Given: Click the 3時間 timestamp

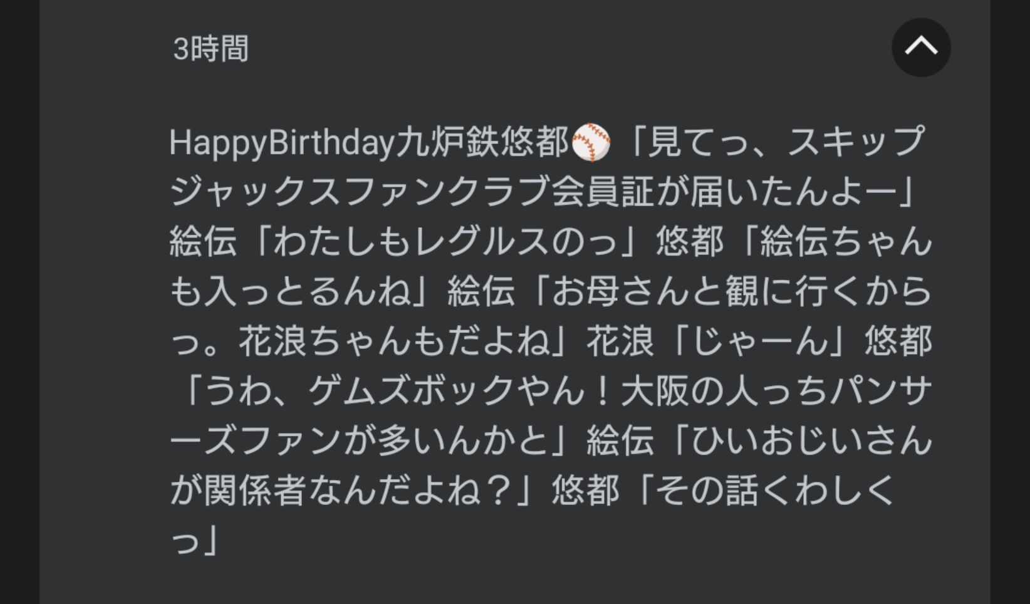Looking at the screenshot, I should pyautogui.click(x=211, y=49).
